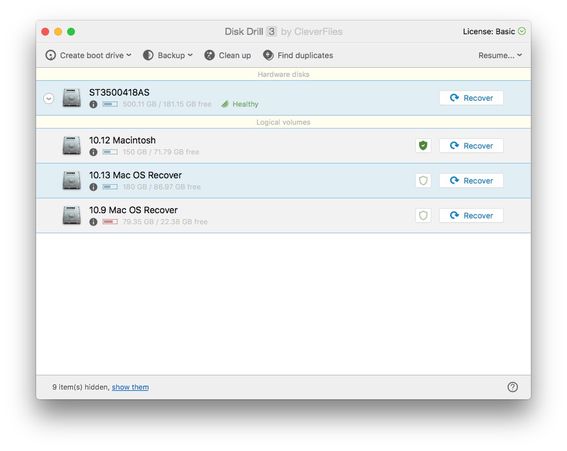Enable protection shield for 10.13 Mac OS Recover
Screen dimensions: 567x451
(x=423, y=180)
